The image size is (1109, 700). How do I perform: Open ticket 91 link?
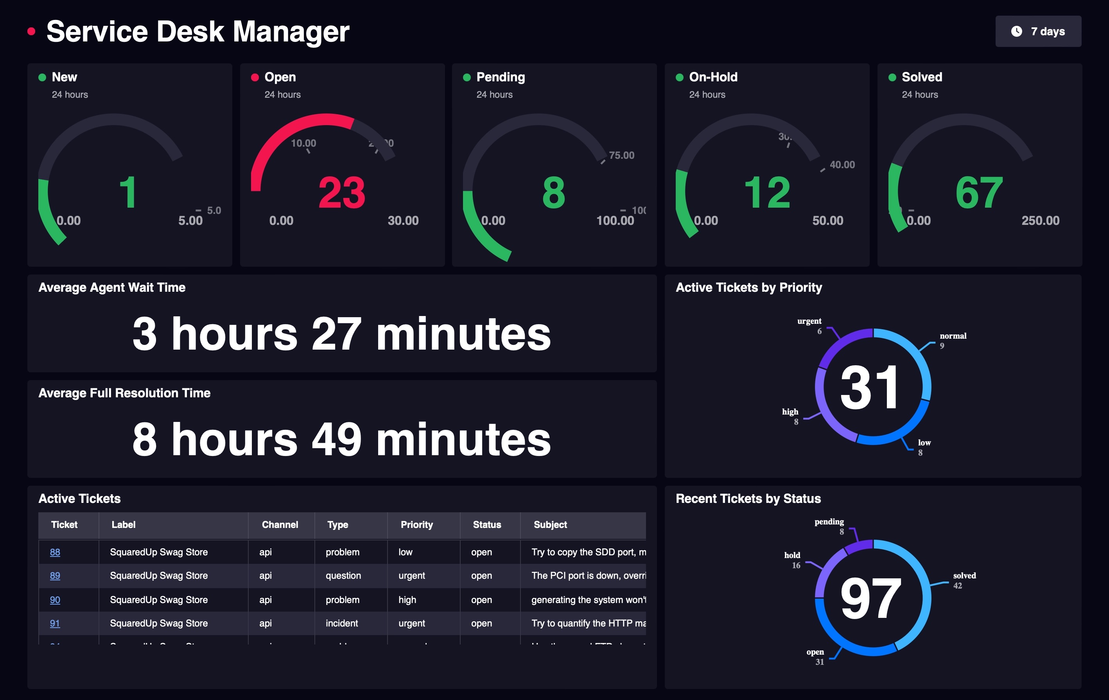coord(55,623)
